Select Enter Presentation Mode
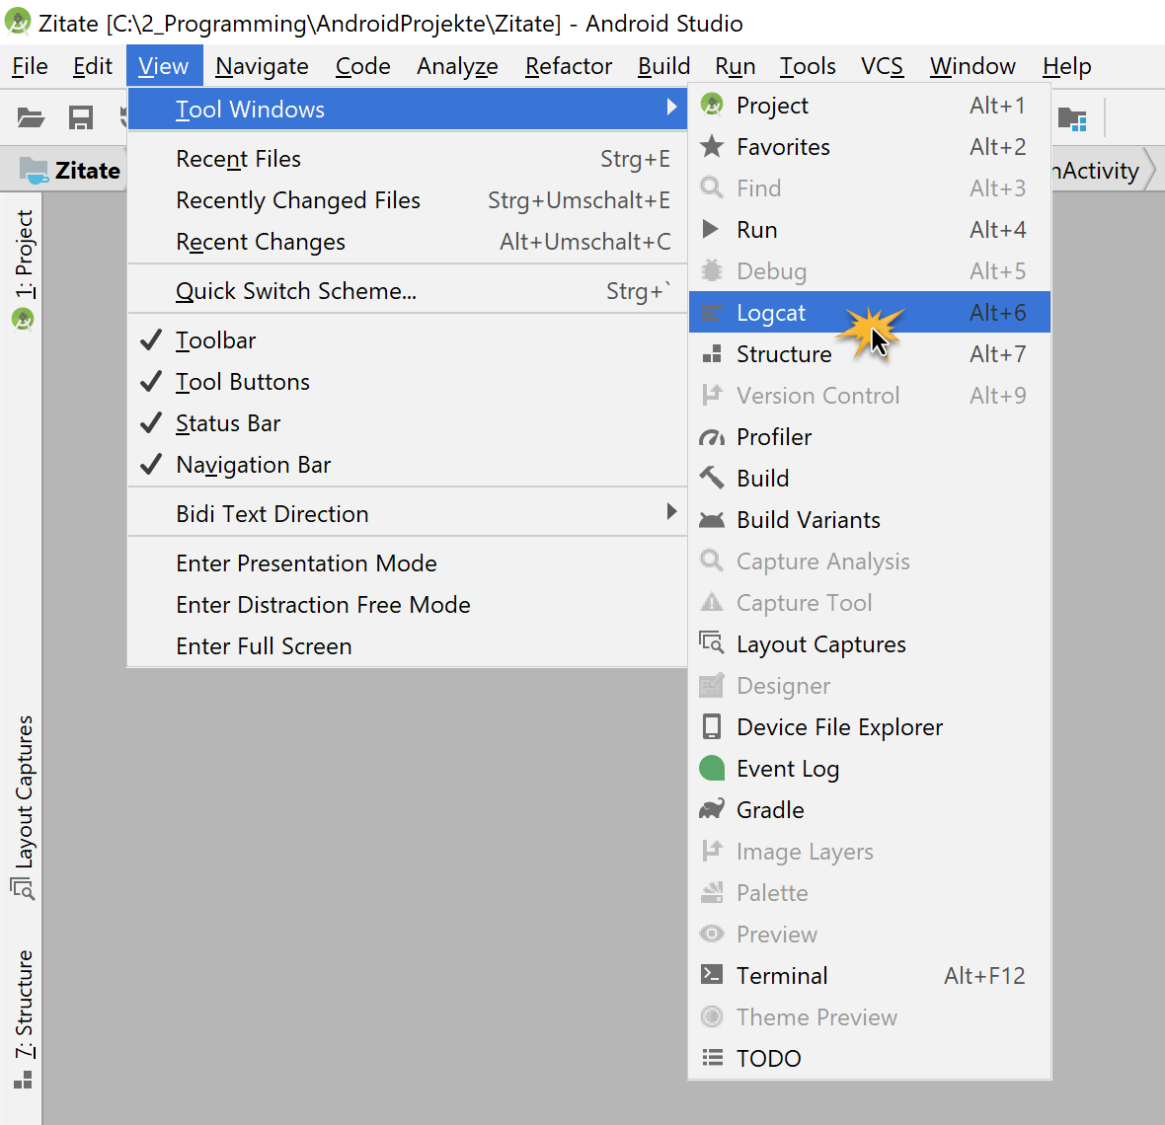The width and height of the screenshot is (1165, 1125). (x=407, y=563)
